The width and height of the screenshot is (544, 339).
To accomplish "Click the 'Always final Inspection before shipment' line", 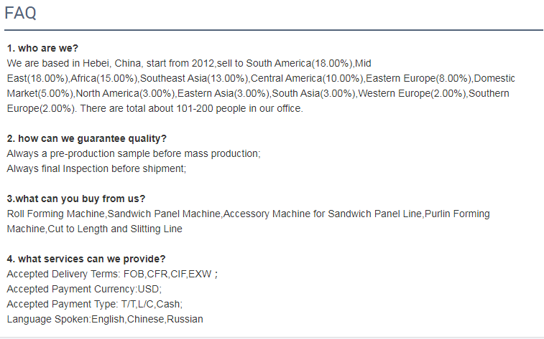I will pyautogui.click(x=96, y=168).
